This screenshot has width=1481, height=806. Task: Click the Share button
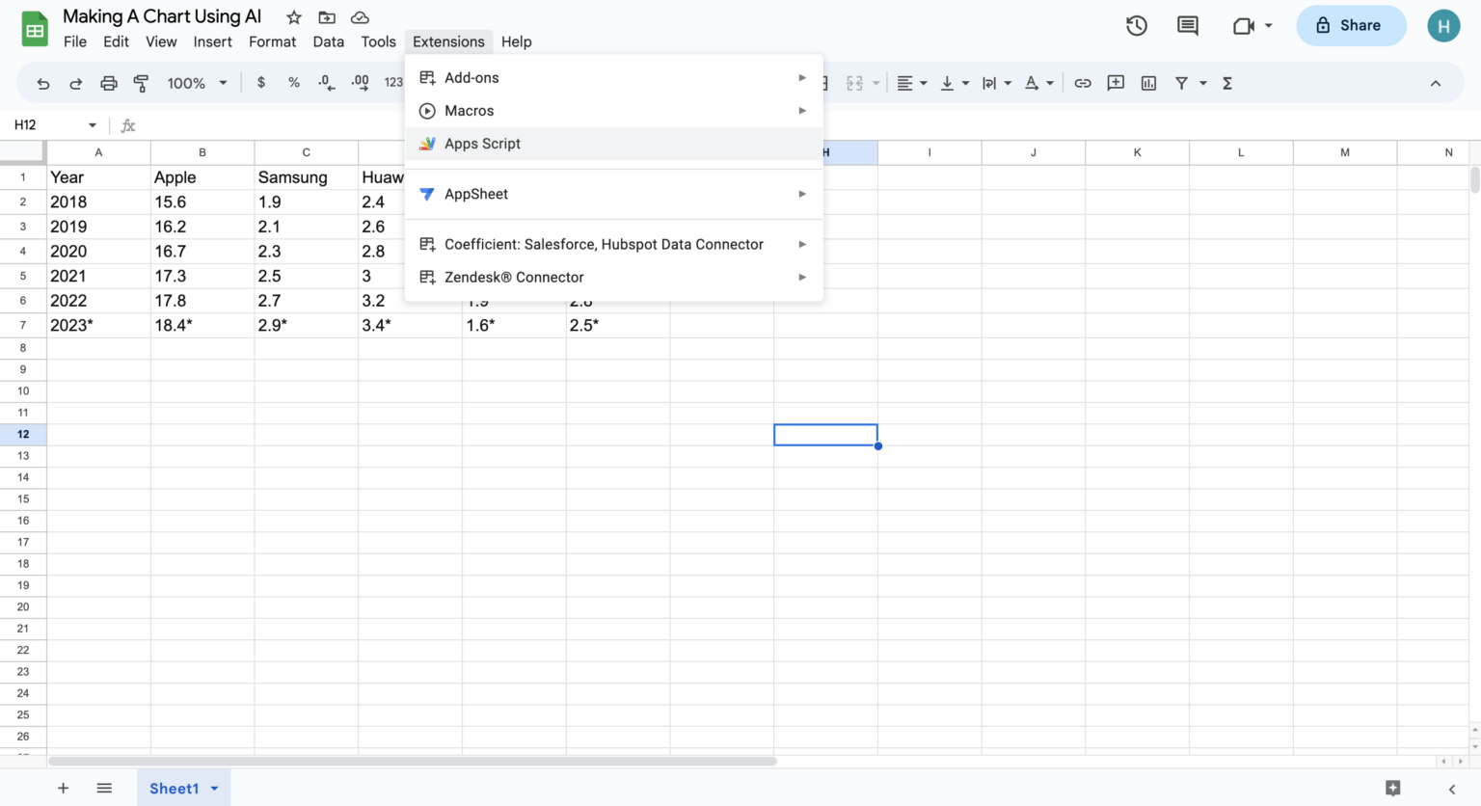(1351, 25)
